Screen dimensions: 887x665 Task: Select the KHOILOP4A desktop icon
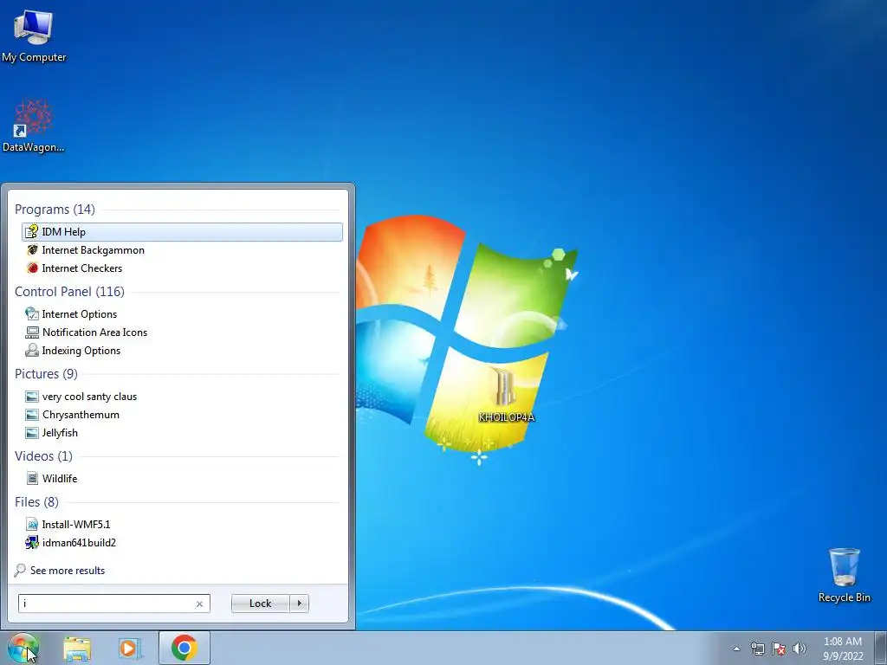(x=506, y=395)
